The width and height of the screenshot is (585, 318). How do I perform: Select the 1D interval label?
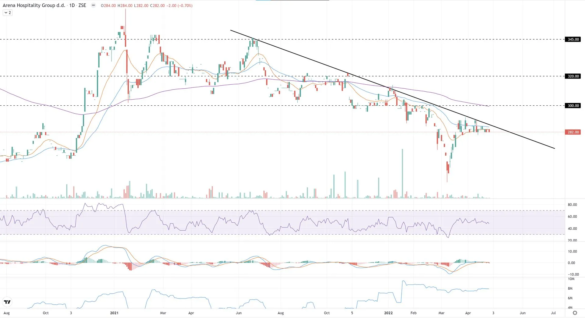point(72,5)
